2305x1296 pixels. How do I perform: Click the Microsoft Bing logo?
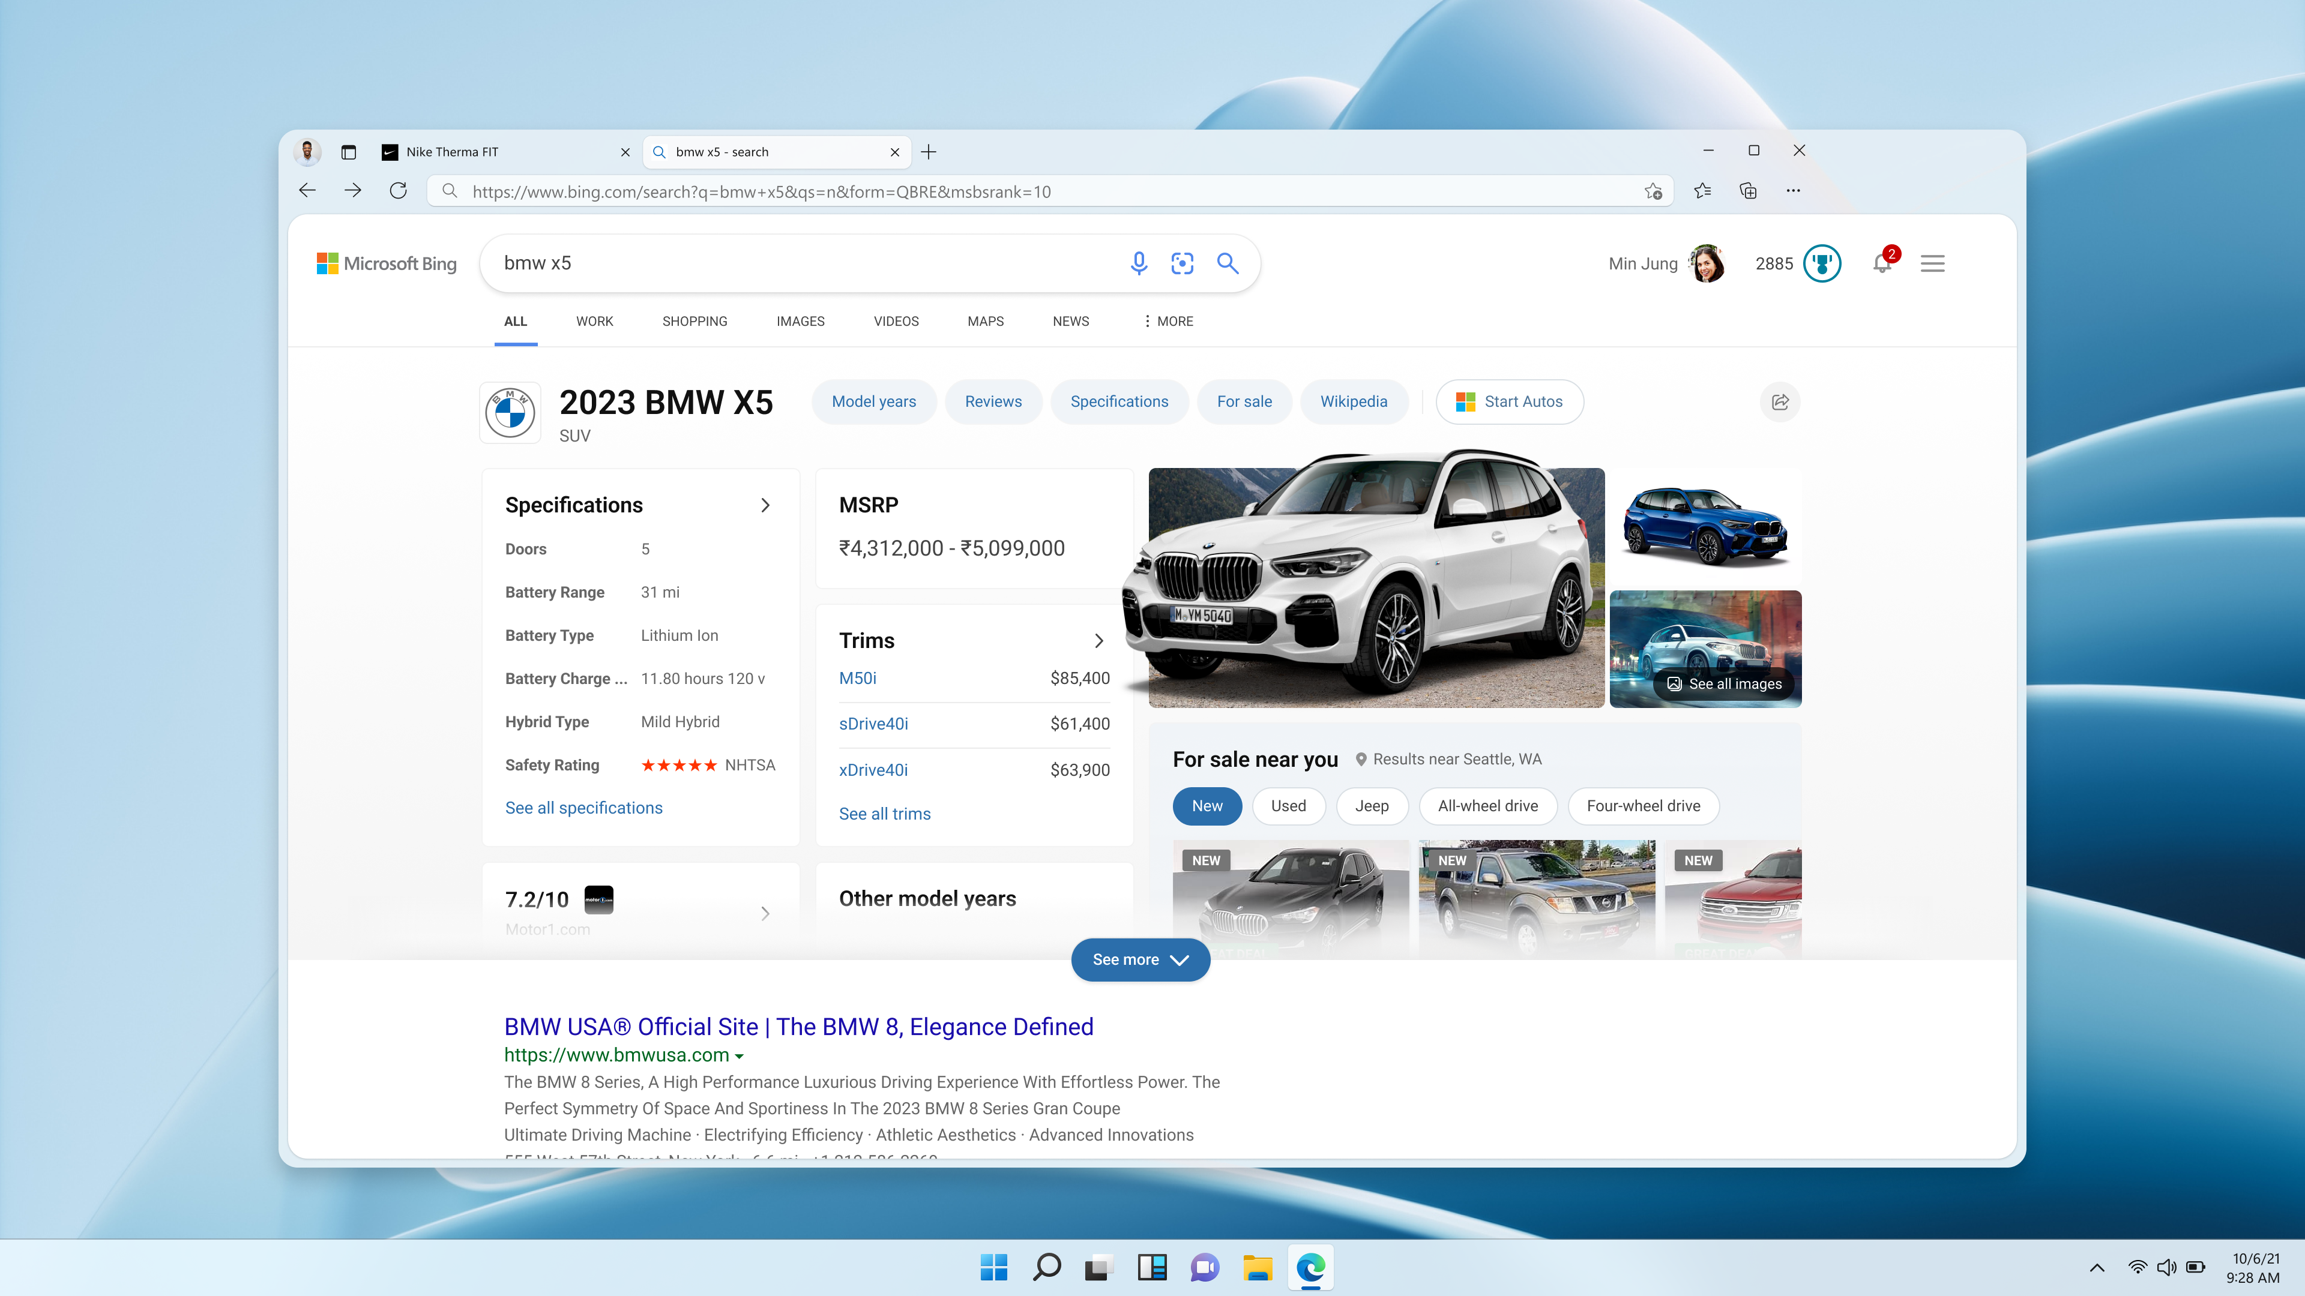pyautogui.click(x=387, y=263)
